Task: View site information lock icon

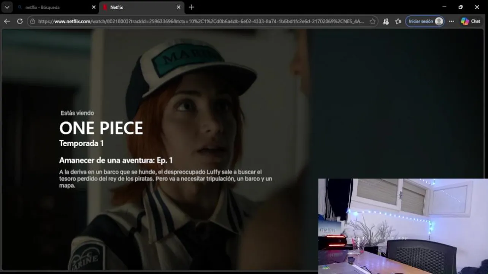Action: [33, 21]
